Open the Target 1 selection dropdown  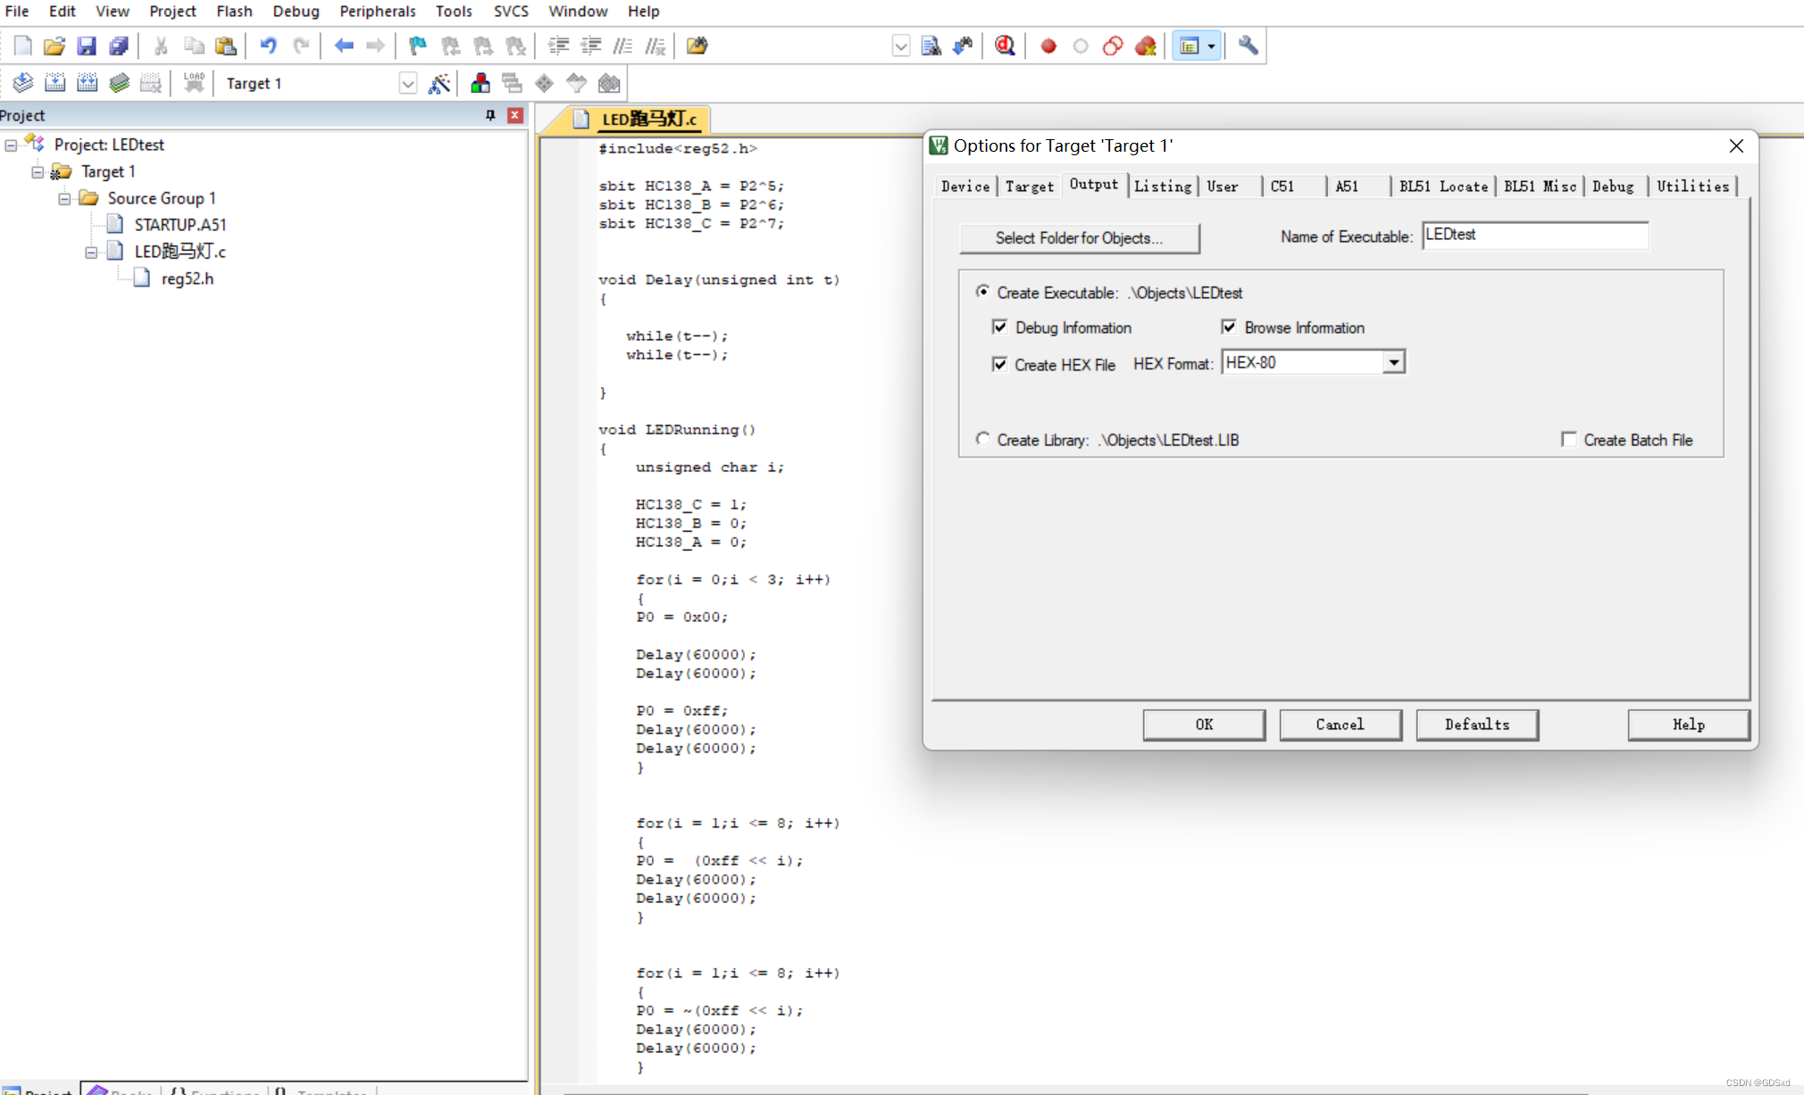[407, 83]
